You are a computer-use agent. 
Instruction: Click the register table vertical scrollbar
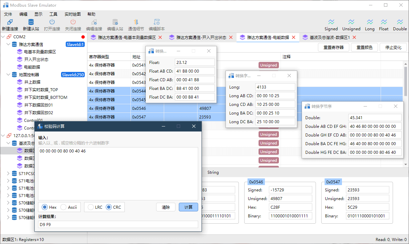coord(405,113)
